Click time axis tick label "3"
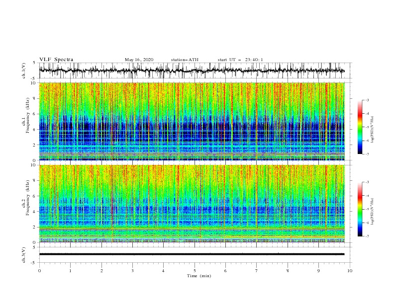Screen dimensions: 394x304 pos(132,271)
